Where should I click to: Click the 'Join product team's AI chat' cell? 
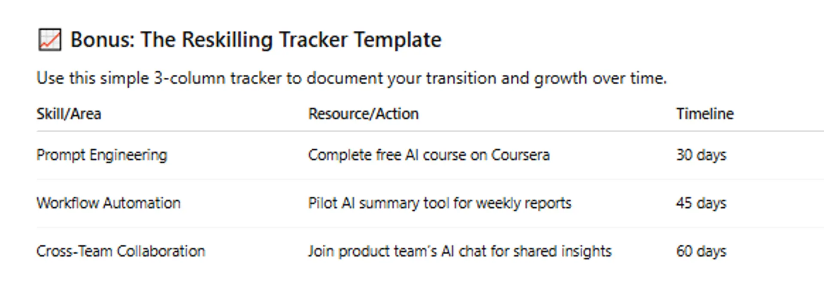coord(459,251)
